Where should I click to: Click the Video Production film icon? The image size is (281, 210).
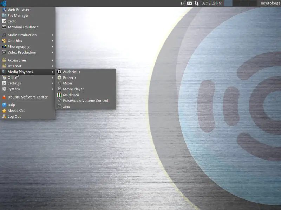(4, 52)
